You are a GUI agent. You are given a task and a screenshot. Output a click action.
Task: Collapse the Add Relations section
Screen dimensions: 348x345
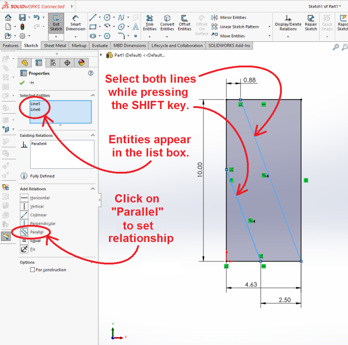92,189
